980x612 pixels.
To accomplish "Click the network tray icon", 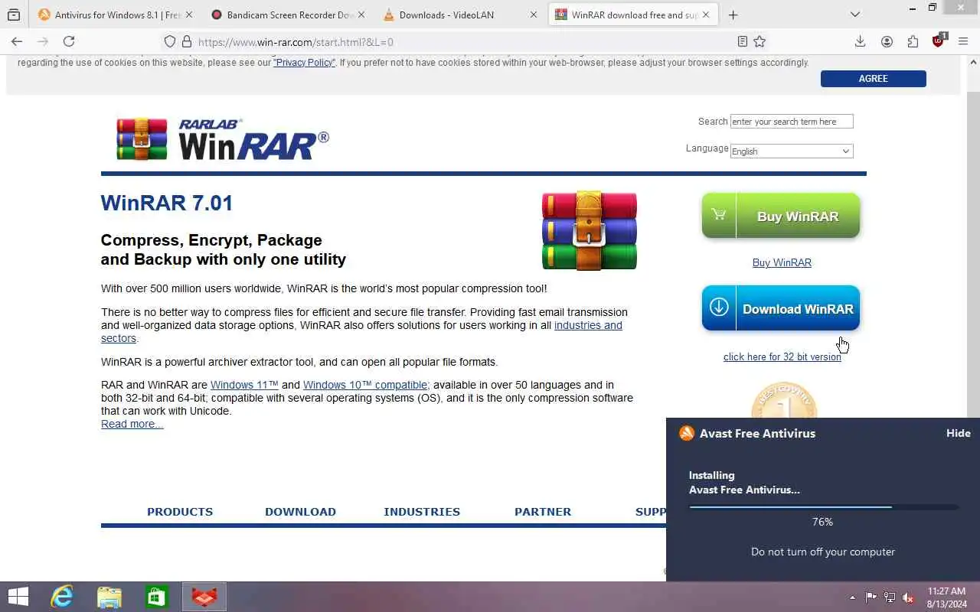I will [890, 597].
